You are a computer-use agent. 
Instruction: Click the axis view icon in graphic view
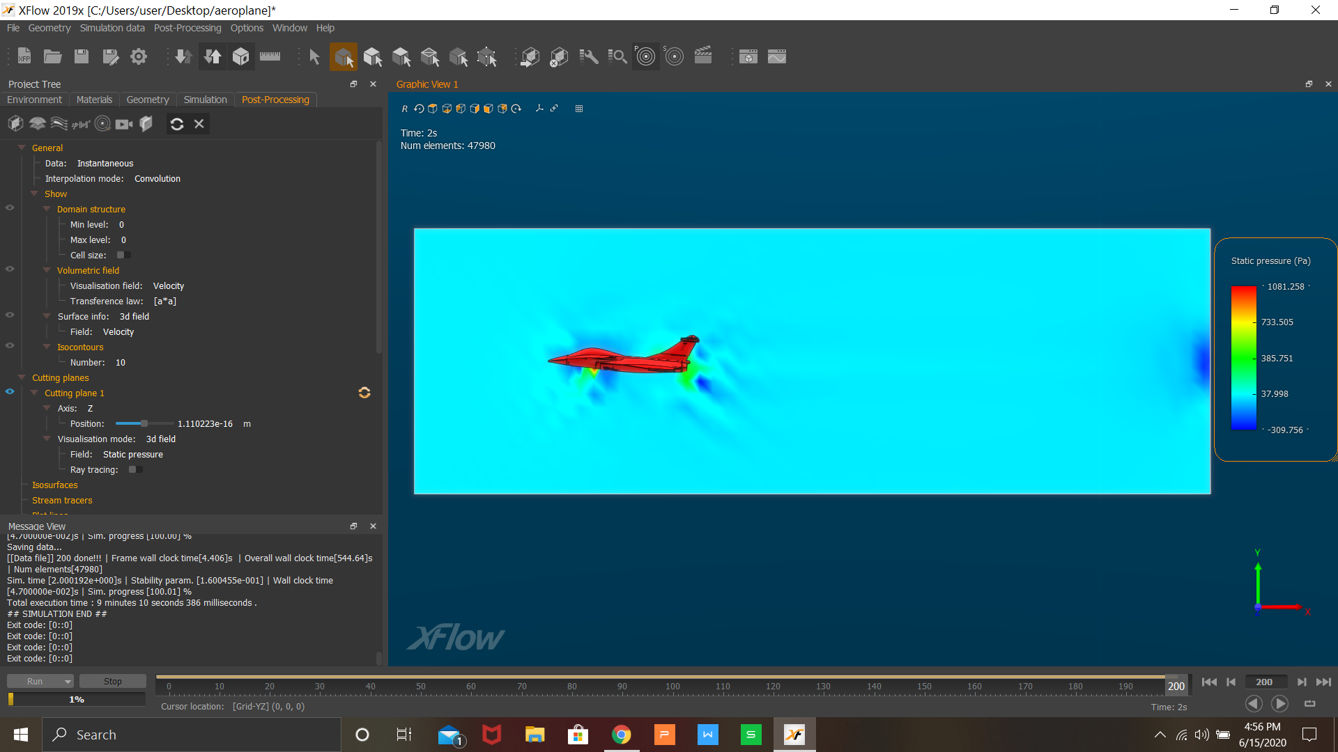[x=539, y=109]
